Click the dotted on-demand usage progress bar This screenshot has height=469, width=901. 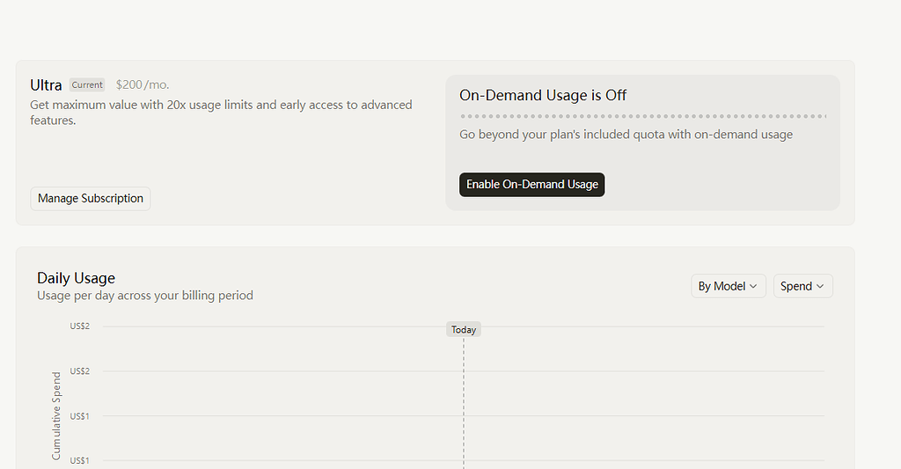643,117
